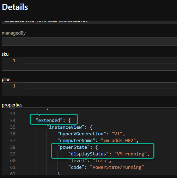Click inside the sku editor box
Viewport: 177px width, 178px height.
click(89, 64)
